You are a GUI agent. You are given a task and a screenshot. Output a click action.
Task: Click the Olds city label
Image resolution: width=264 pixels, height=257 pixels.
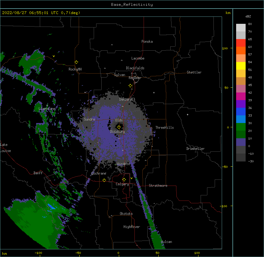coord(119,120)
